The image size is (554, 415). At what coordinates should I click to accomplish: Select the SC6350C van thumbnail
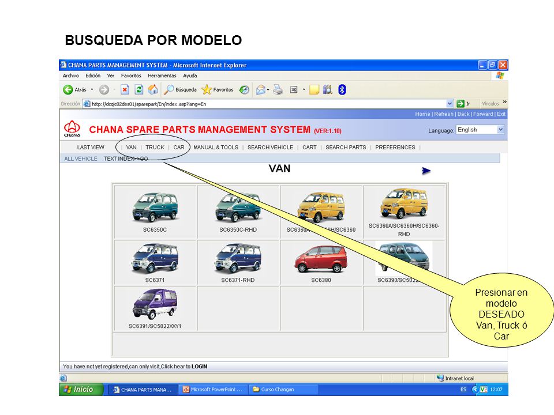(x=155, y=207)
